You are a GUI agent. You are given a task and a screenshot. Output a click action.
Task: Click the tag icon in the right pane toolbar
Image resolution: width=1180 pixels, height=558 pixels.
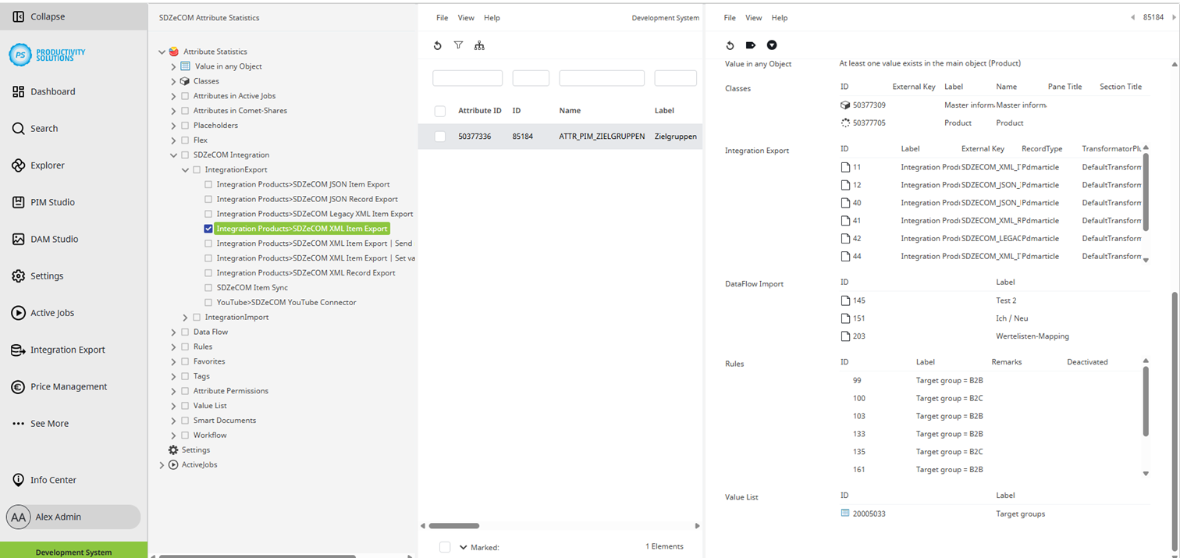tap(750, 44)
